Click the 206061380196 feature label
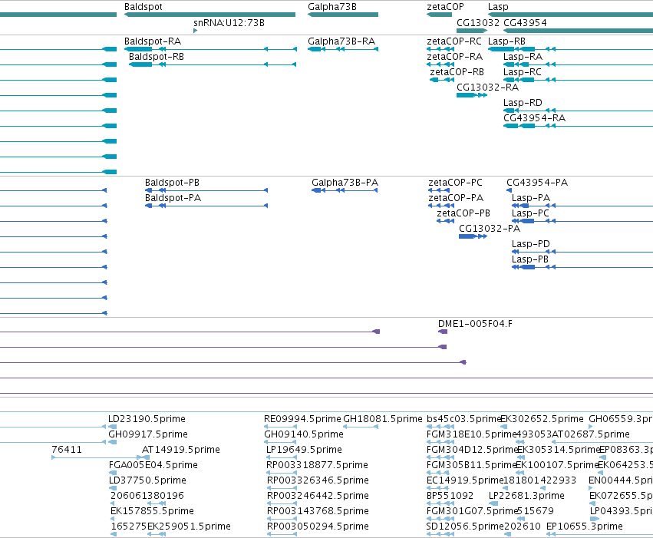 (x=147, y=496)
